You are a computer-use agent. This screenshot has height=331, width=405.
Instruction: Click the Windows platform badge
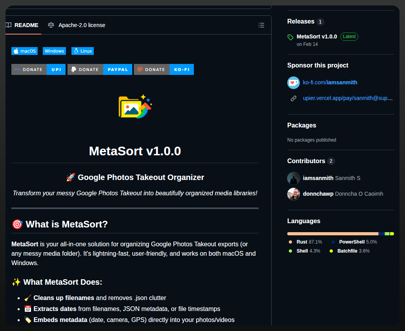click(x=54, y=51)
